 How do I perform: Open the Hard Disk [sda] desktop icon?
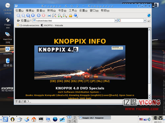(8, 38)
